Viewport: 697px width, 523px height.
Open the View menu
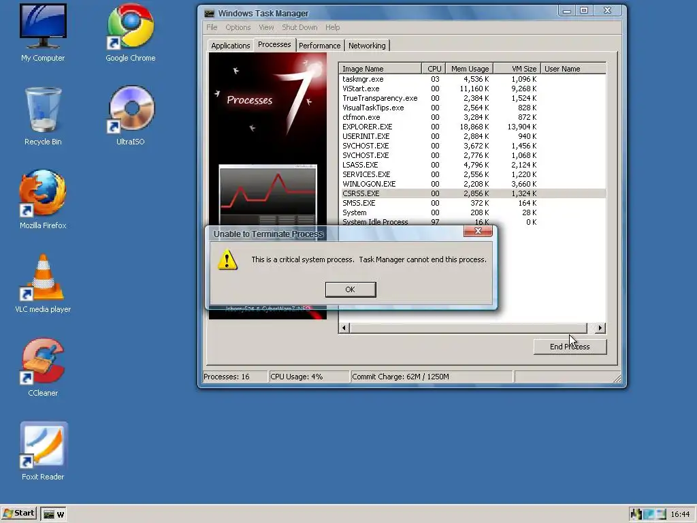tap(266, 27)
